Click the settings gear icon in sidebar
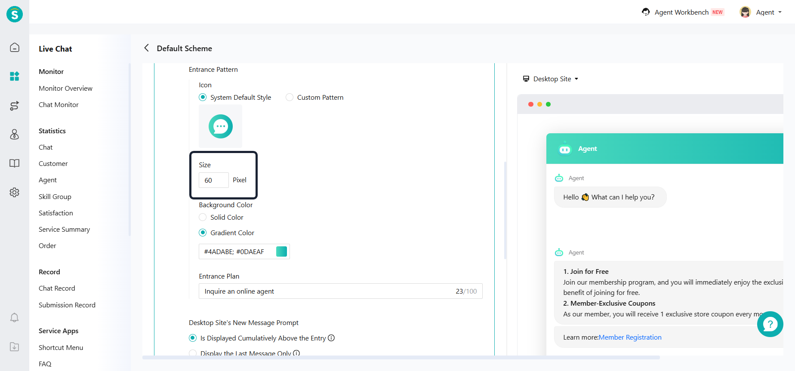This screenshot has height=371, width=795. pyautogui.click(x=15, y=192)
